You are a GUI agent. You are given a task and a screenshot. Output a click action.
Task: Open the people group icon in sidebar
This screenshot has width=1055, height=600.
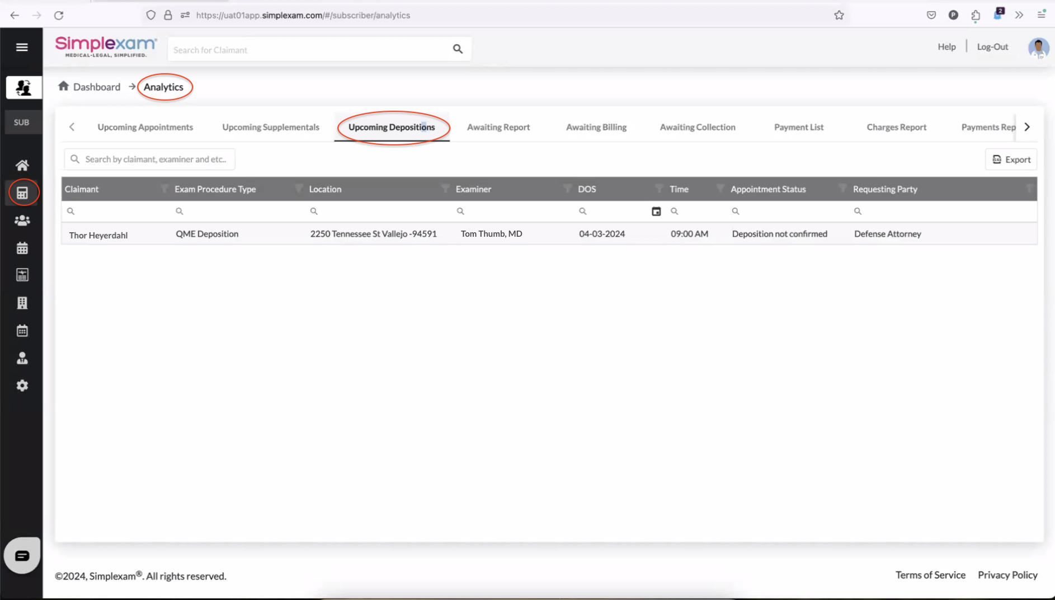[22, 221]
